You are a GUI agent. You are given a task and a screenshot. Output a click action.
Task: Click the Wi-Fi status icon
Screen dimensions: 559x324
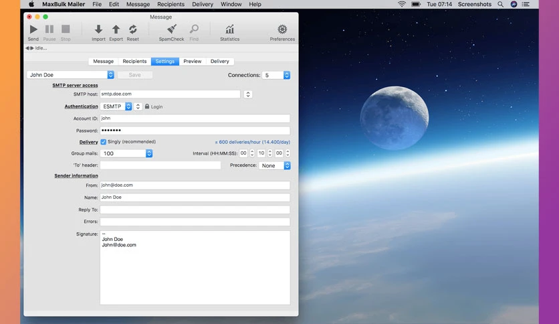(402, 4)
